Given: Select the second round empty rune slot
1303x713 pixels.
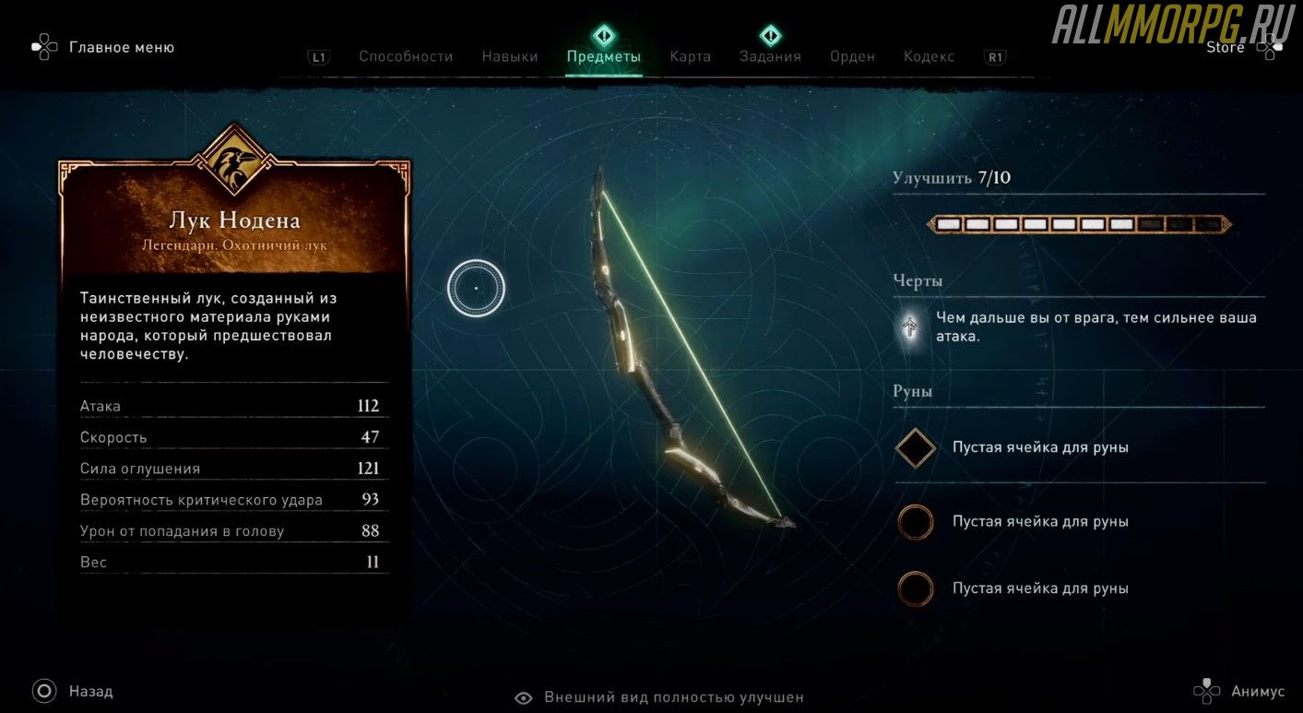Looking at the screenshot, I should [916, 521].
